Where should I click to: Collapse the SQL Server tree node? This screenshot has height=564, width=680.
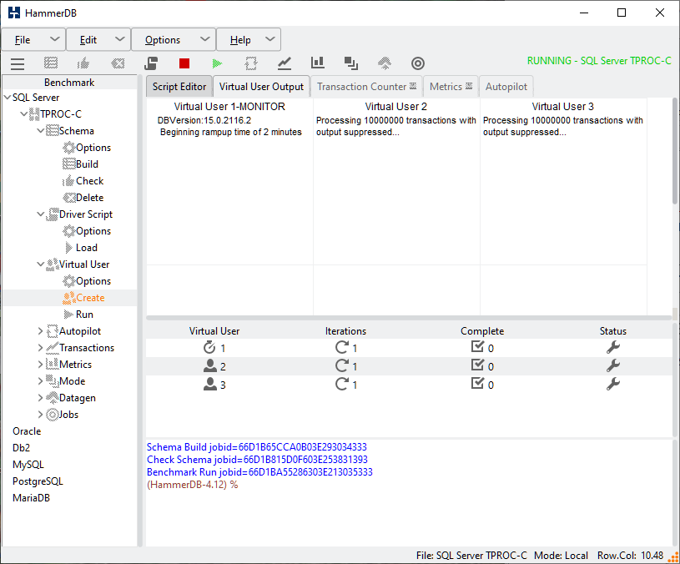click(x=8, y=98)
